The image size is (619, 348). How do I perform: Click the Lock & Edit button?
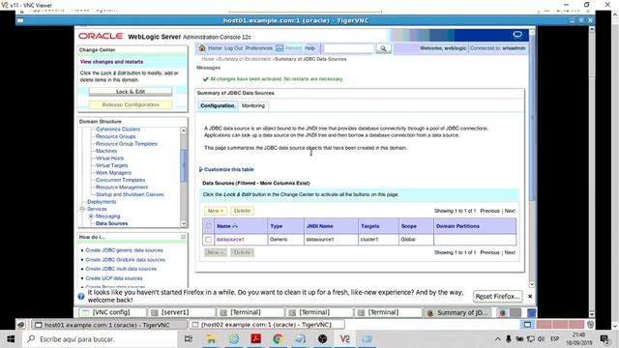[x=131, y=92]
